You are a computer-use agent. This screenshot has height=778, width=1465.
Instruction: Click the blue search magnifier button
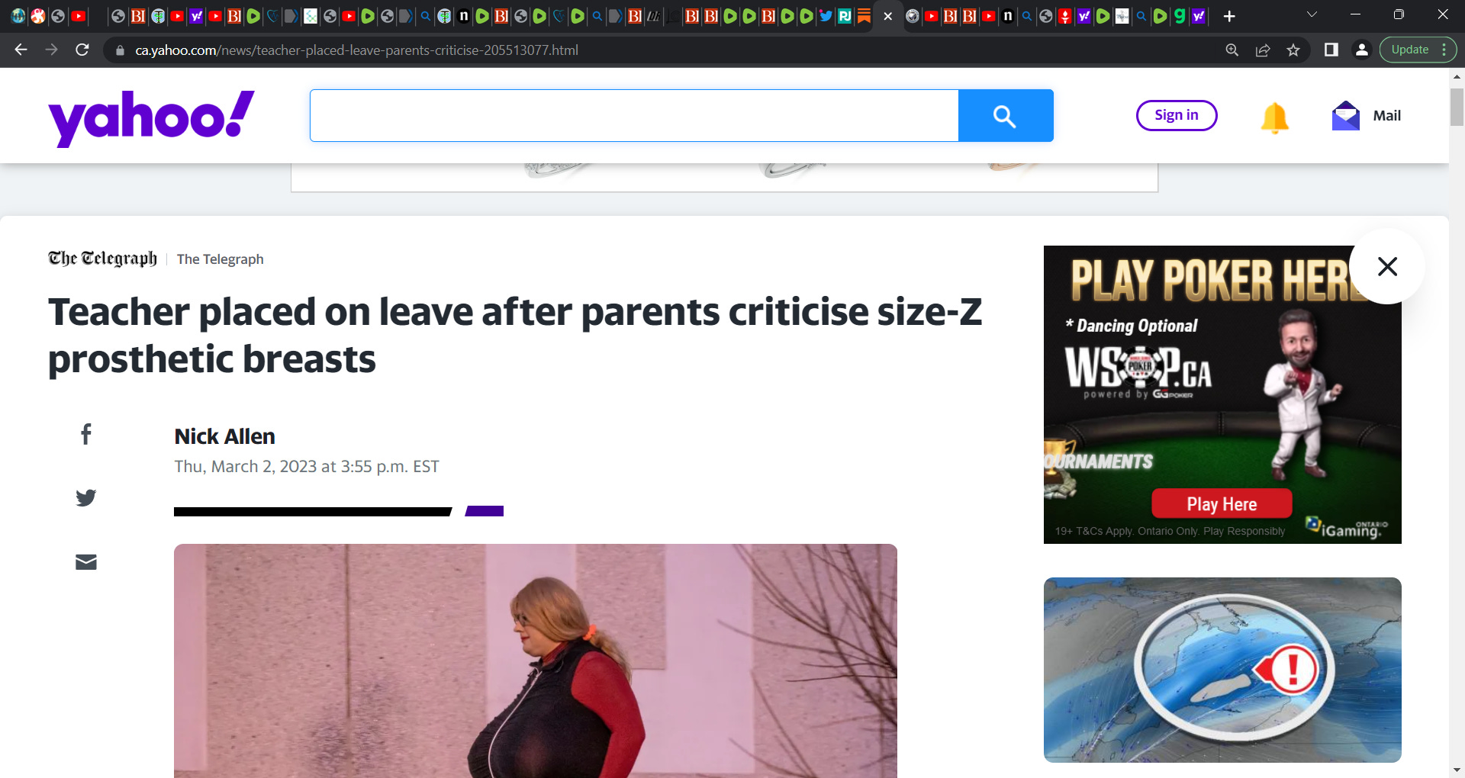pos(1006,115)
